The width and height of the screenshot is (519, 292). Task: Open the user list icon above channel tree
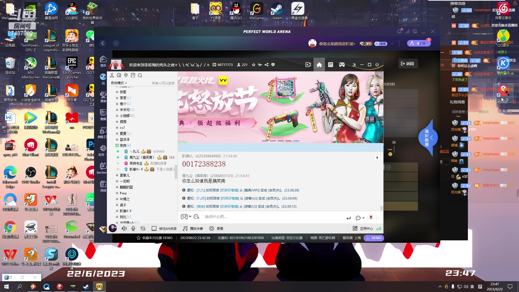[x=112, y=75]
